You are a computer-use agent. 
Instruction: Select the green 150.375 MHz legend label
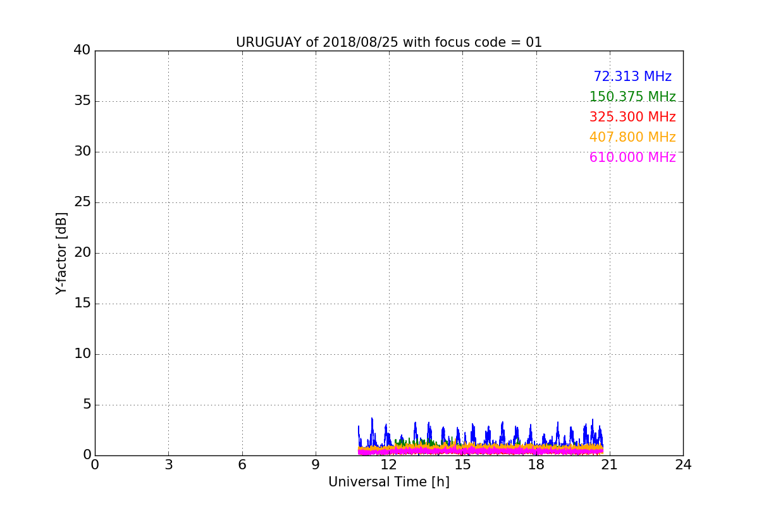(x=632, y=97)
